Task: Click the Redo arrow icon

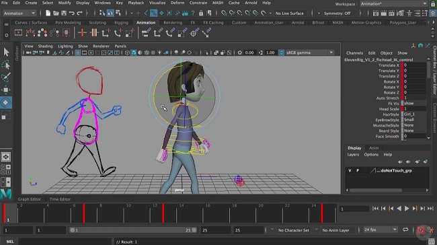Action: (79, 13)
